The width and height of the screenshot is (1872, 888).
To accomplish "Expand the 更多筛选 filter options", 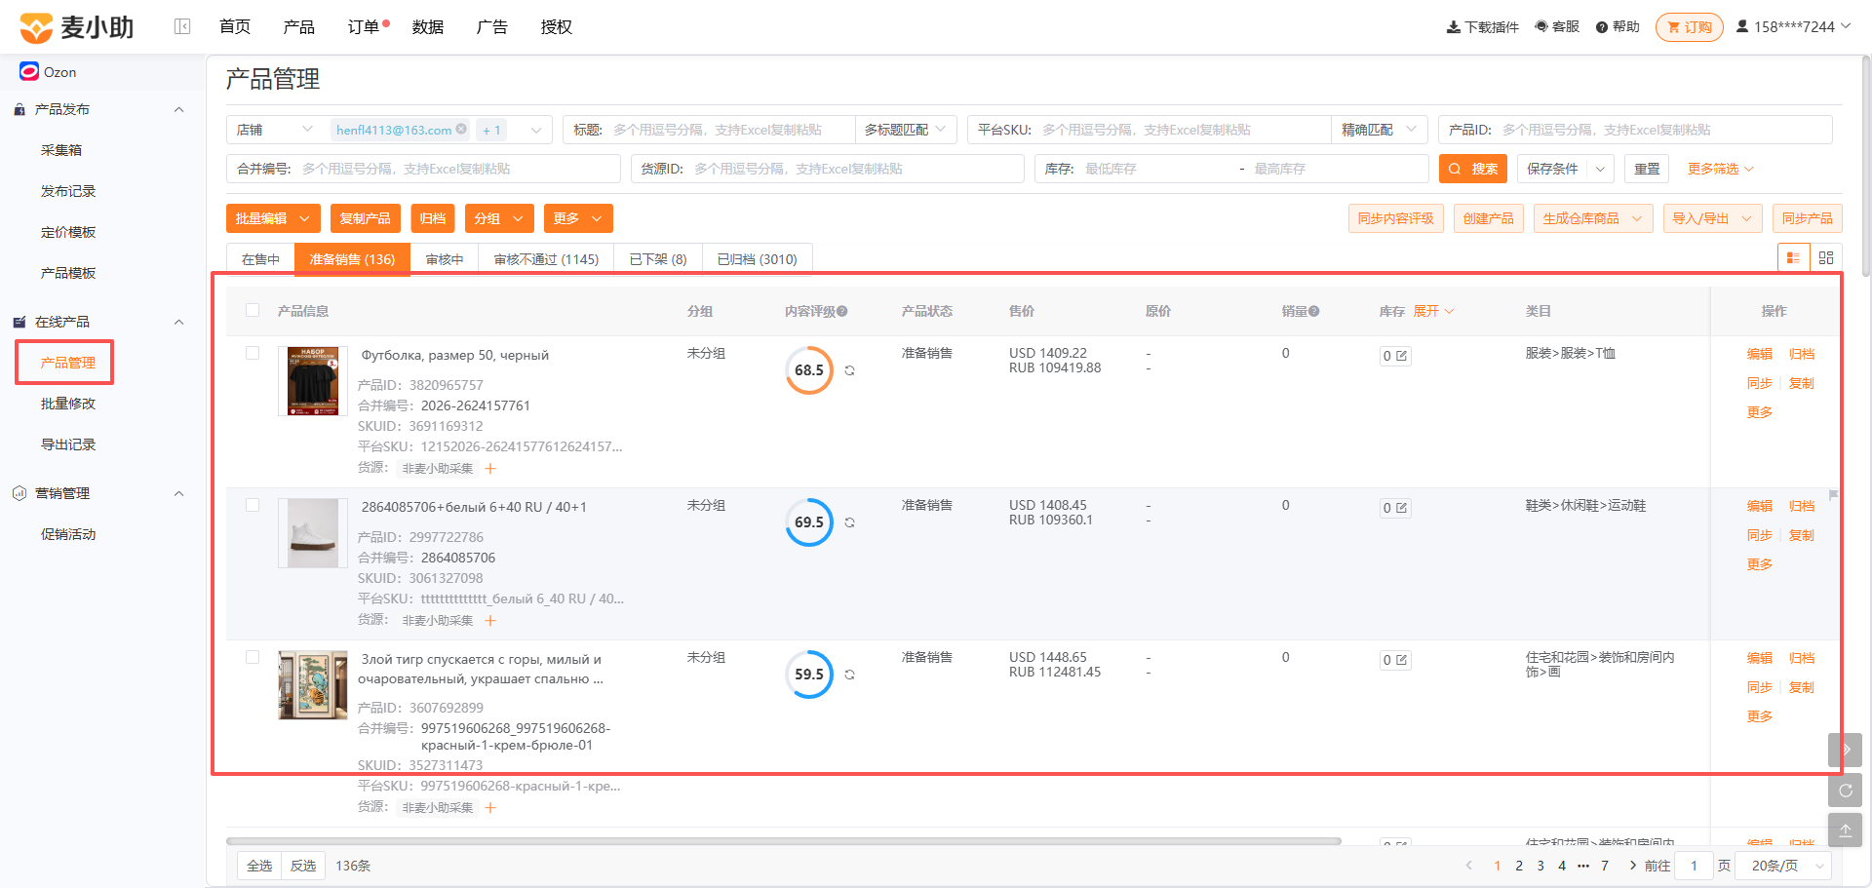I will (1721, 169).
